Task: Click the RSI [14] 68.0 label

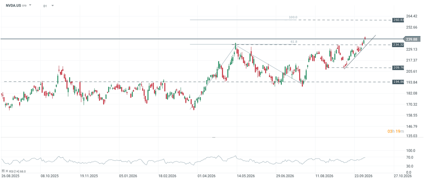Action: (17, 171)
